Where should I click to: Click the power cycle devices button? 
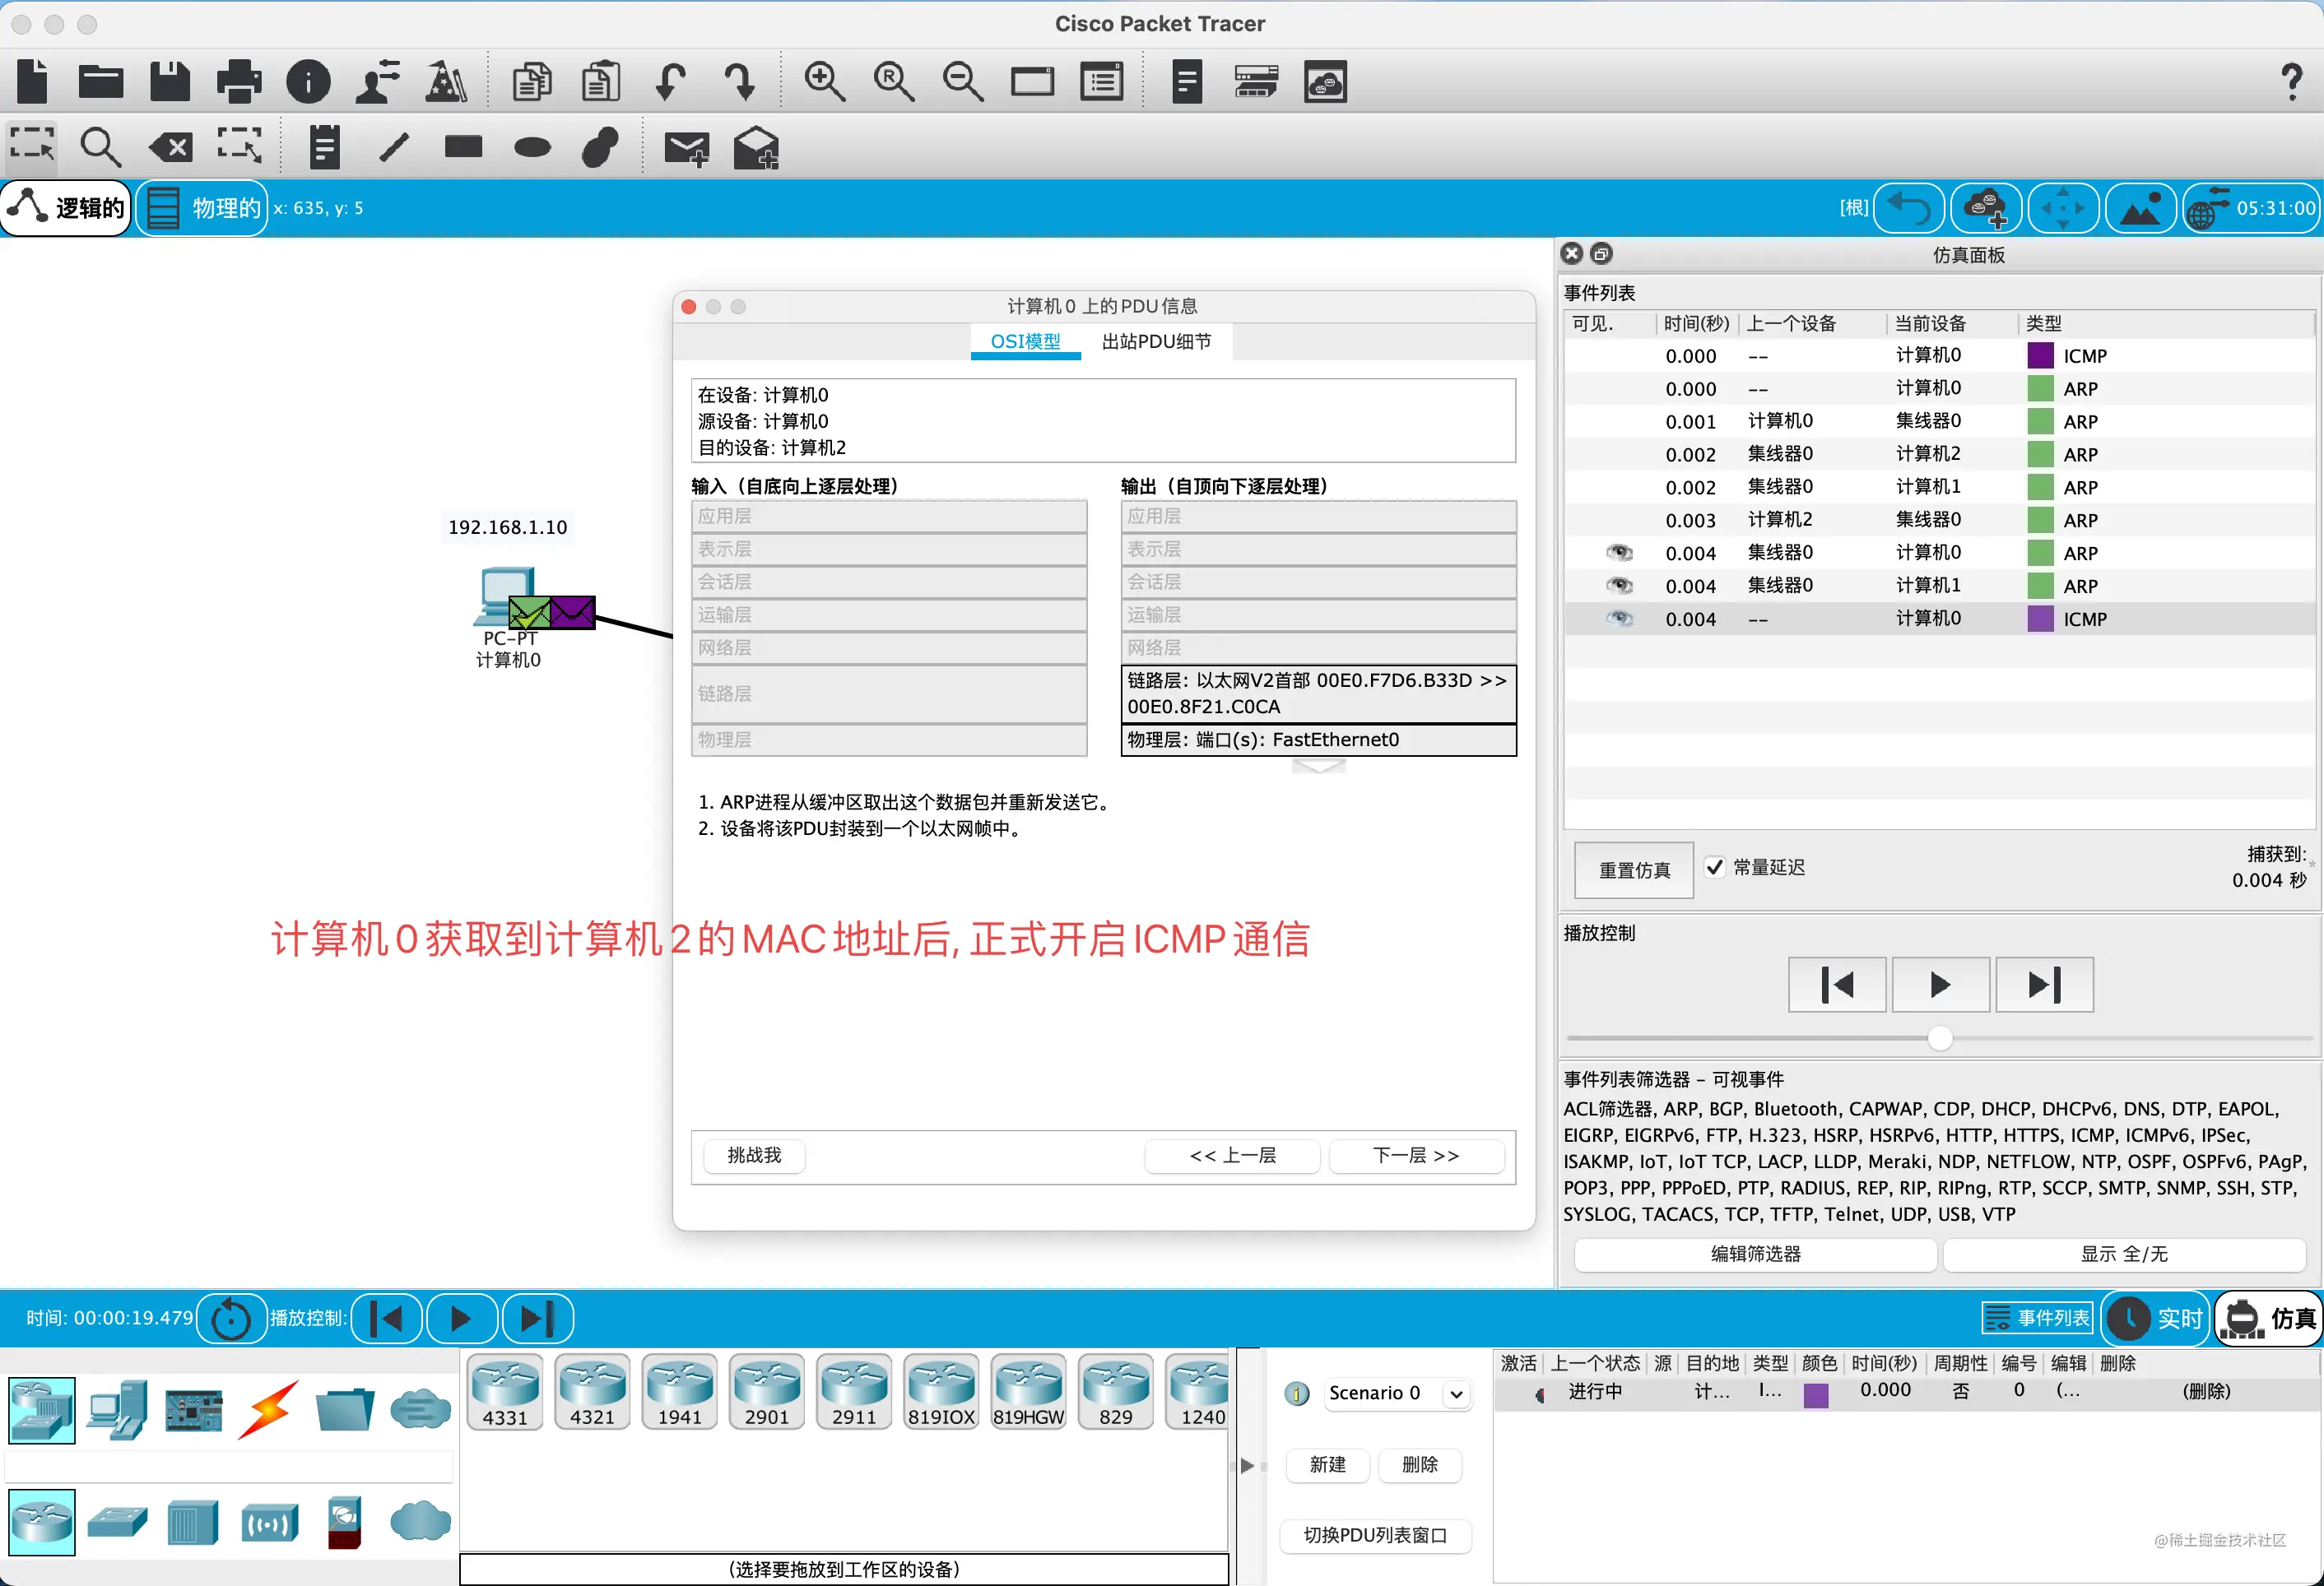tap(231, 1319)
